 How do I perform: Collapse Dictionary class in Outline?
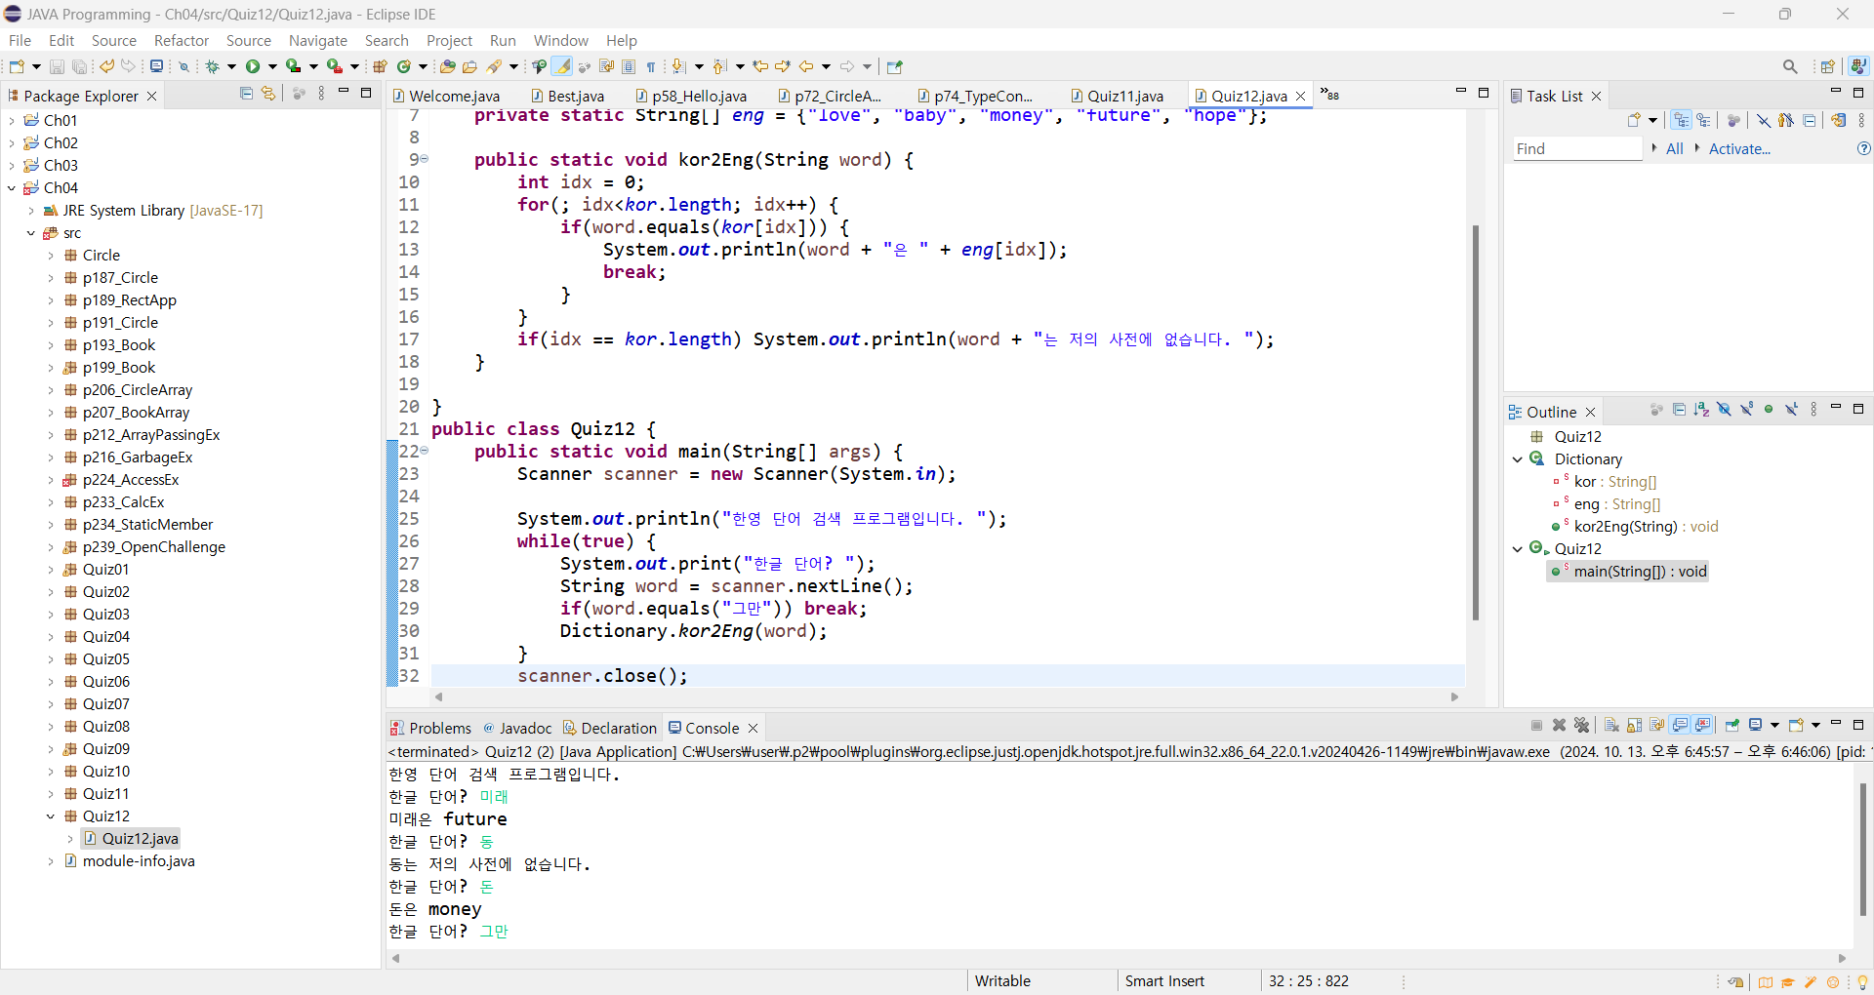[x=1518, y=459]
